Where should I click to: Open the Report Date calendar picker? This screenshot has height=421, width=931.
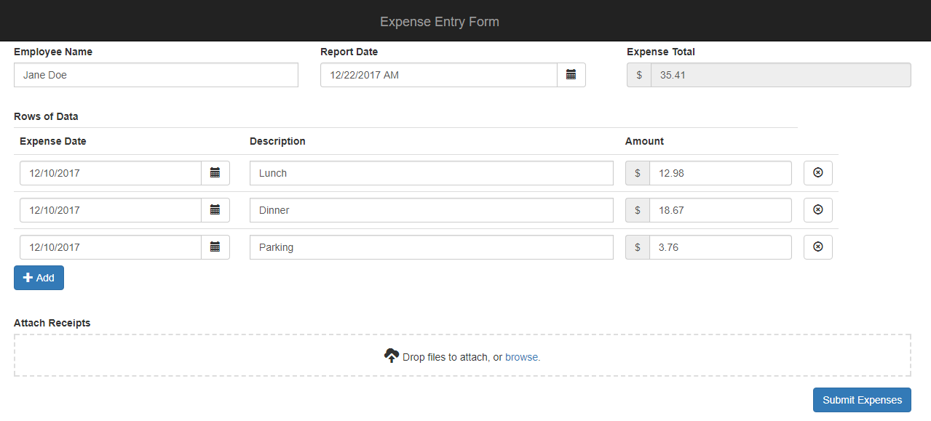tap(571, 75)
